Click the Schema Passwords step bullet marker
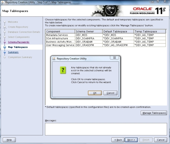 coord(5,42)
